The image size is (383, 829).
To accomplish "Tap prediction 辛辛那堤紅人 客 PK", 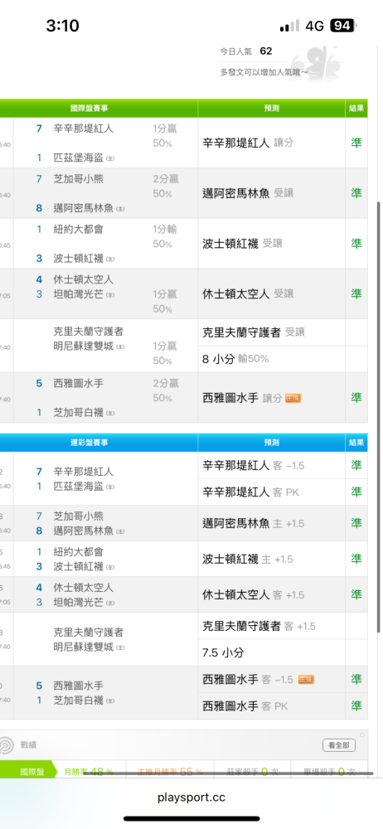I will [x=252, y=492].
